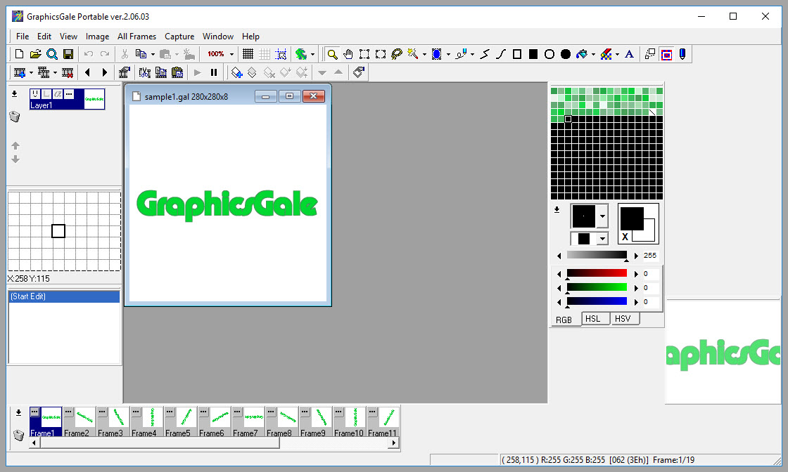
Task: Select the Text tool
Action: point(629,54)
